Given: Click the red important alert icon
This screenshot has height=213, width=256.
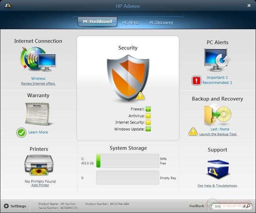Looking at the screenshot, I should [x=197, y=81].
